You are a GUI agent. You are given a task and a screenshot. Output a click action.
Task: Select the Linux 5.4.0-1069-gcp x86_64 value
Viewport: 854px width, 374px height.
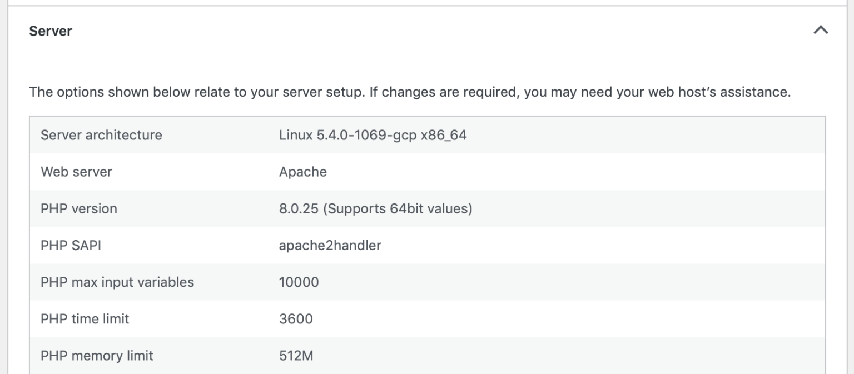(372, 135)
